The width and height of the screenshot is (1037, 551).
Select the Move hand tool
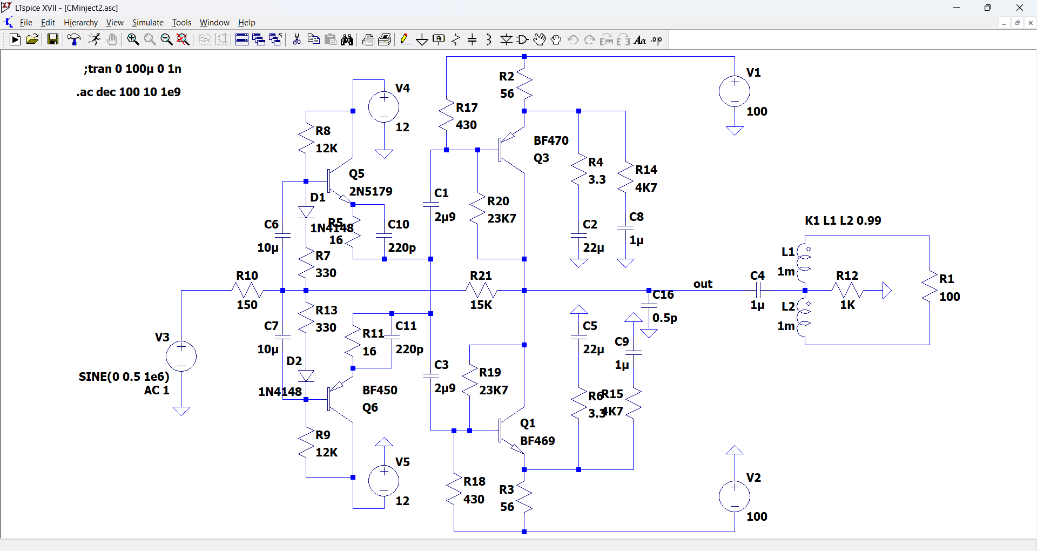tap(540, 39)
